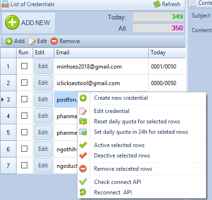Select the Run checkbox in row 6
This screenshot has height=200, width=212.
point(24,149)
